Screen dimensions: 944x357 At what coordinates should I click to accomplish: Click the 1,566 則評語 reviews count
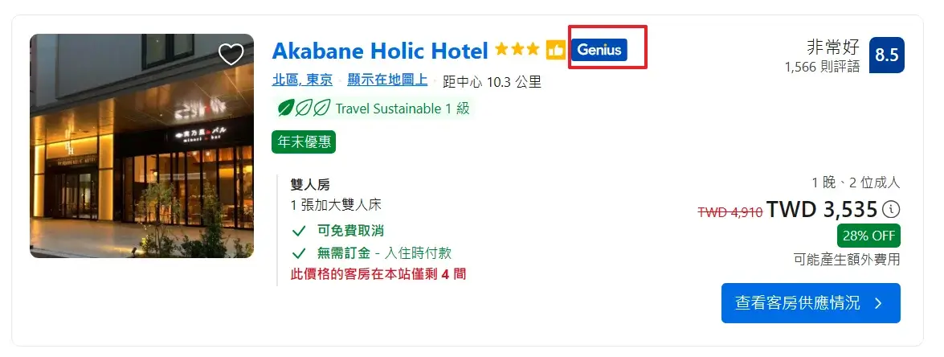(x=822, y=67)
